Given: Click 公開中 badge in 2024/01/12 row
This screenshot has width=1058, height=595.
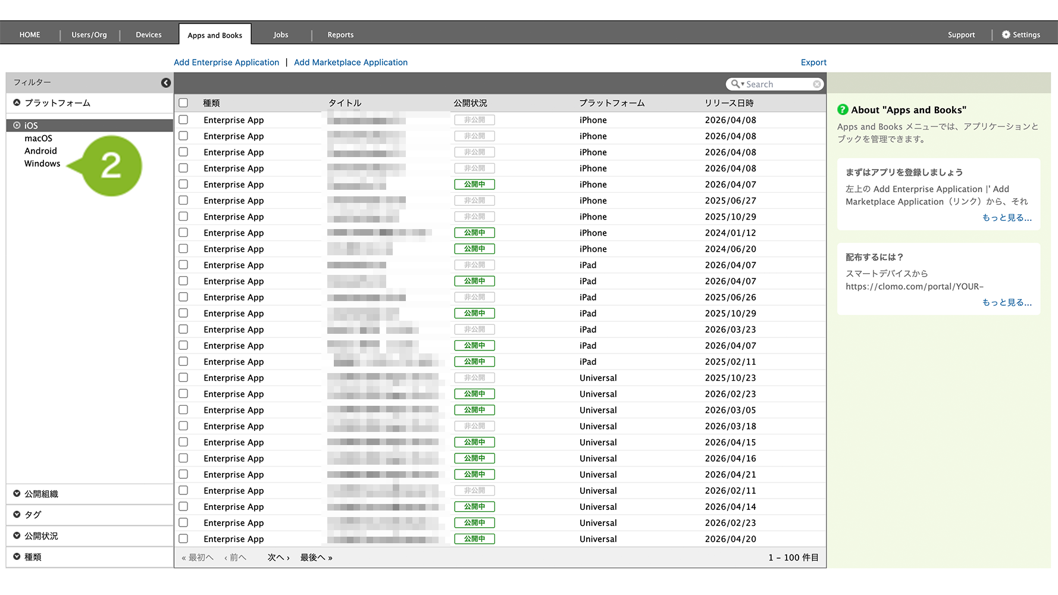Looking at the screenshot, I should coord(474,233).
